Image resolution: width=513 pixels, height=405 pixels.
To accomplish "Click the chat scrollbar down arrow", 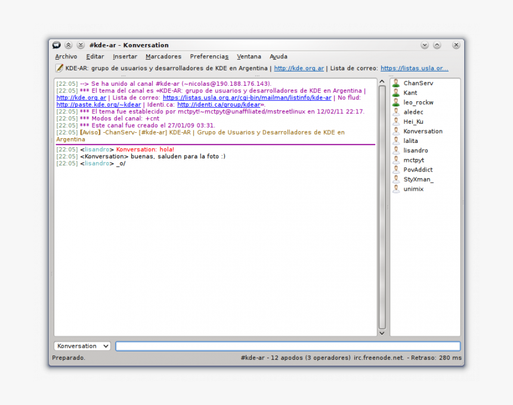I will tap(382, 333).
